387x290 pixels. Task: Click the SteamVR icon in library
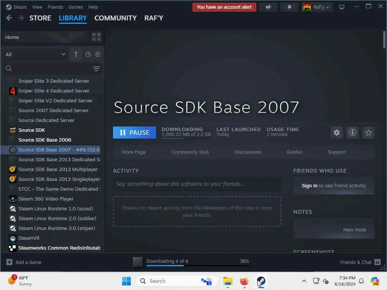(x=12, y=238)
